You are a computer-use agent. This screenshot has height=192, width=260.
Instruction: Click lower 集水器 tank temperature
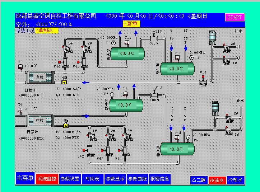pyautogui.click(x=176, y=149)
